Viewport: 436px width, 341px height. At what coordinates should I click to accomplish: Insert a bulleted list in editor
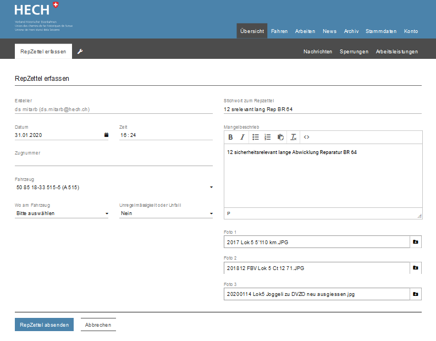[256, 137]
